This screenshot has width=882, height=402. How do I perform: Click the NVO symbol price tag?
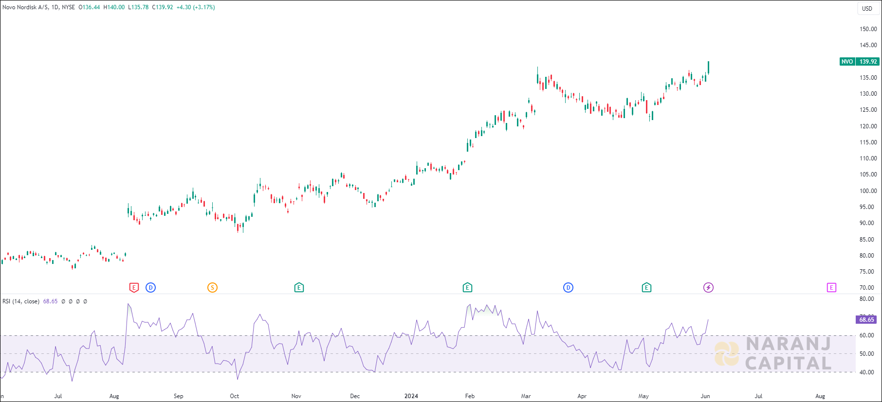(847, 62)
